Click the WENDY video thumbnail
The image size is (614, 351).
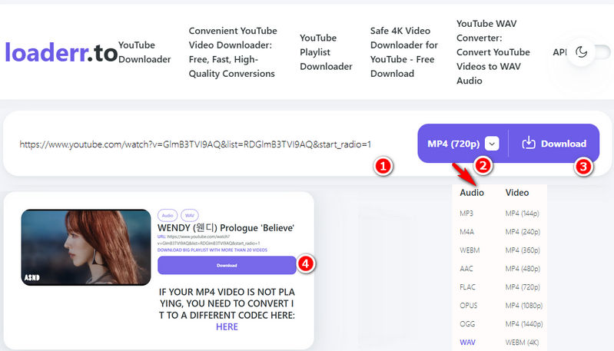point(86,247)
